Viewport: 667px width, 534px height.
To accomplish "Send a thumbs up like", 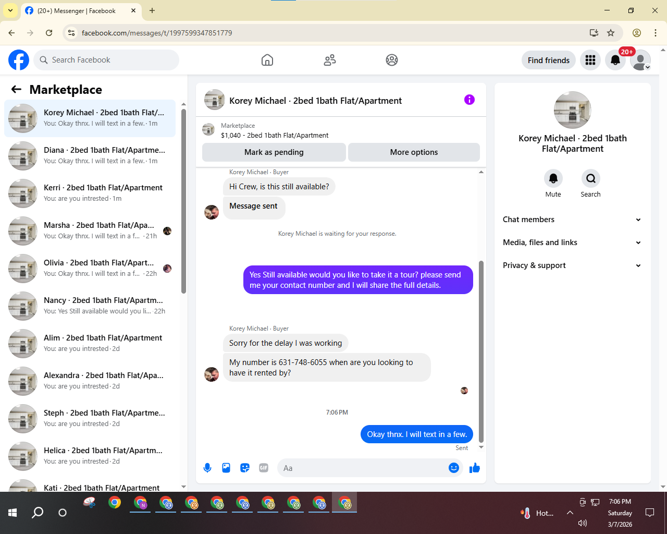I will coord(475,468).
